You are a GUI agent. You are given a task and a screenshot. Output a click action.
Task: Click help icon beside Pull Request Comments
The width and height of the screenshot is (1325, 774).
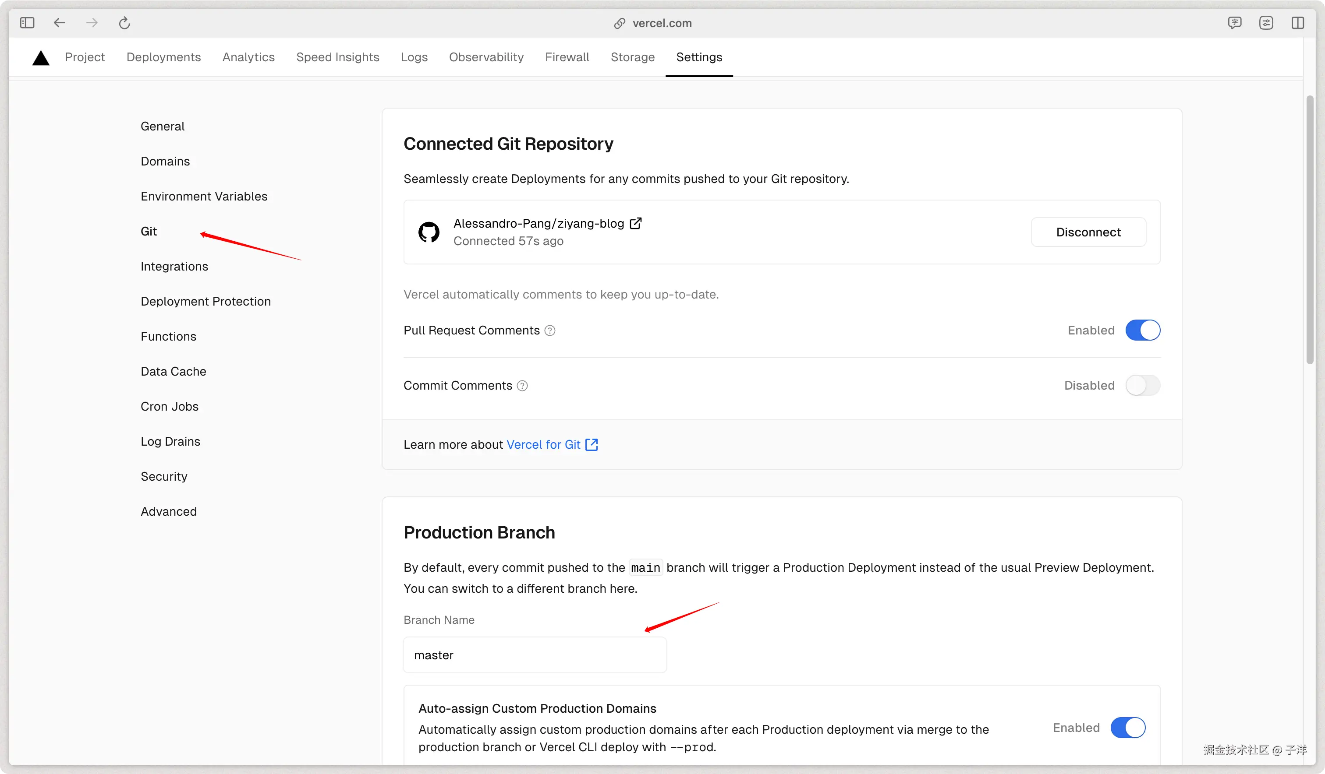pyautogui.click(x=550, y=331)
